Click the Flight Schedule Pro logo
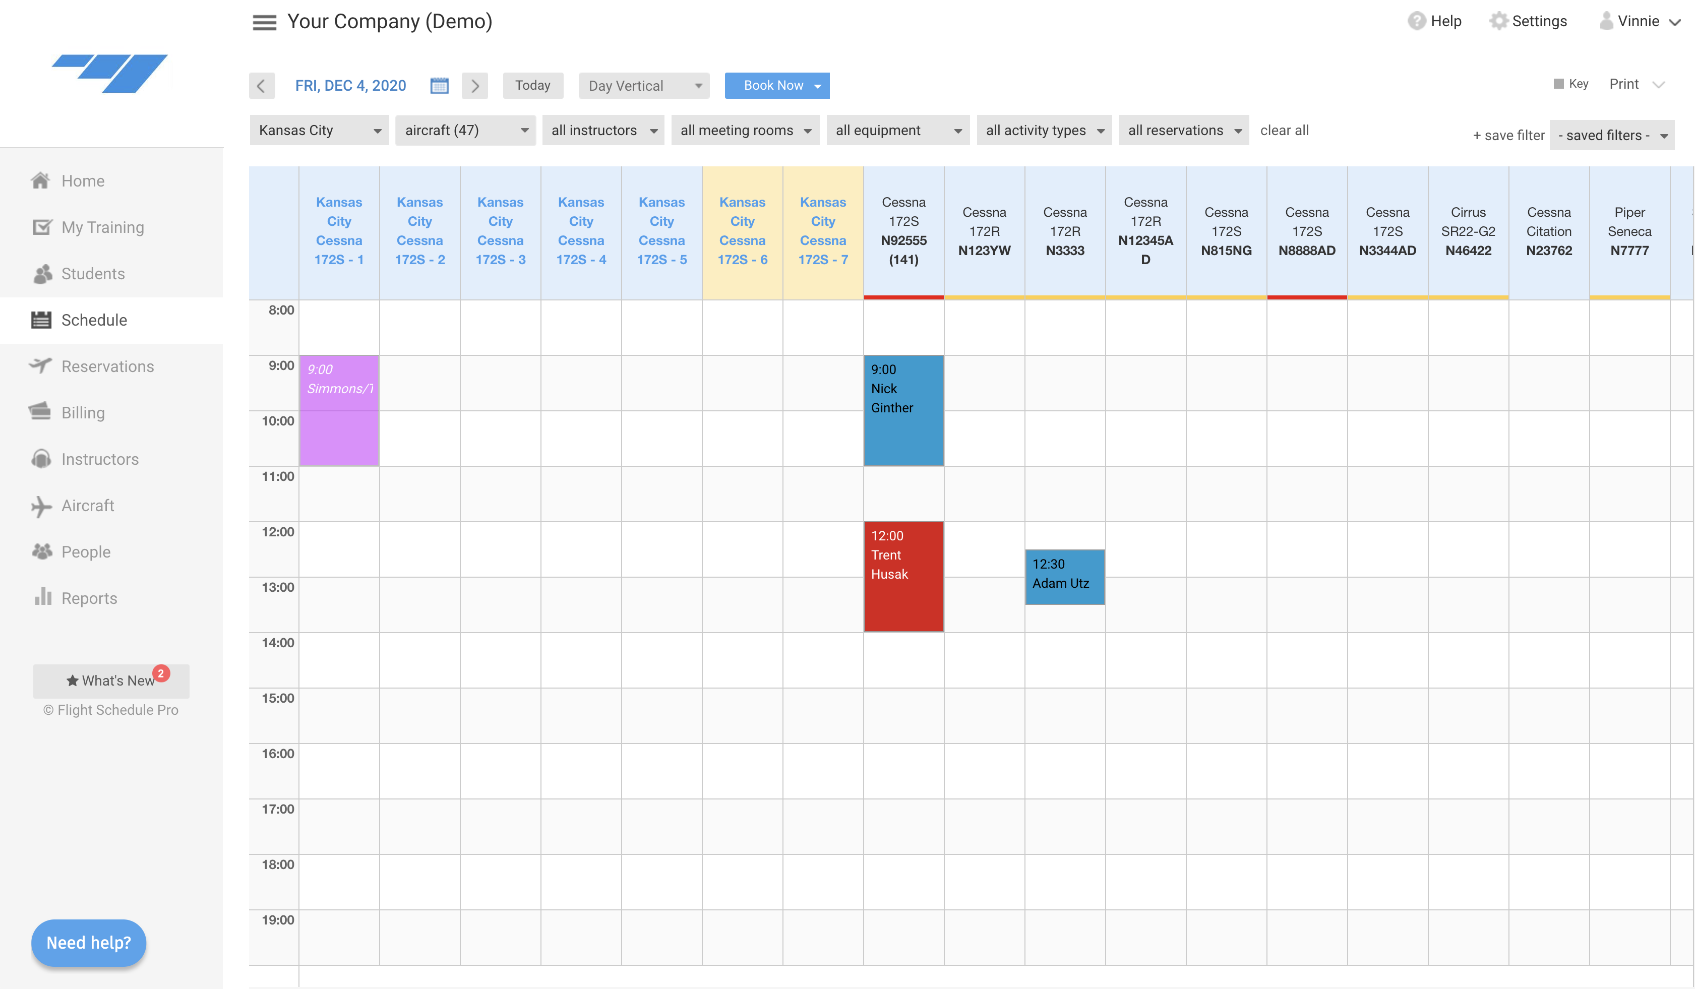Screen dimensions: 1695x989 (x=109, y=73)
